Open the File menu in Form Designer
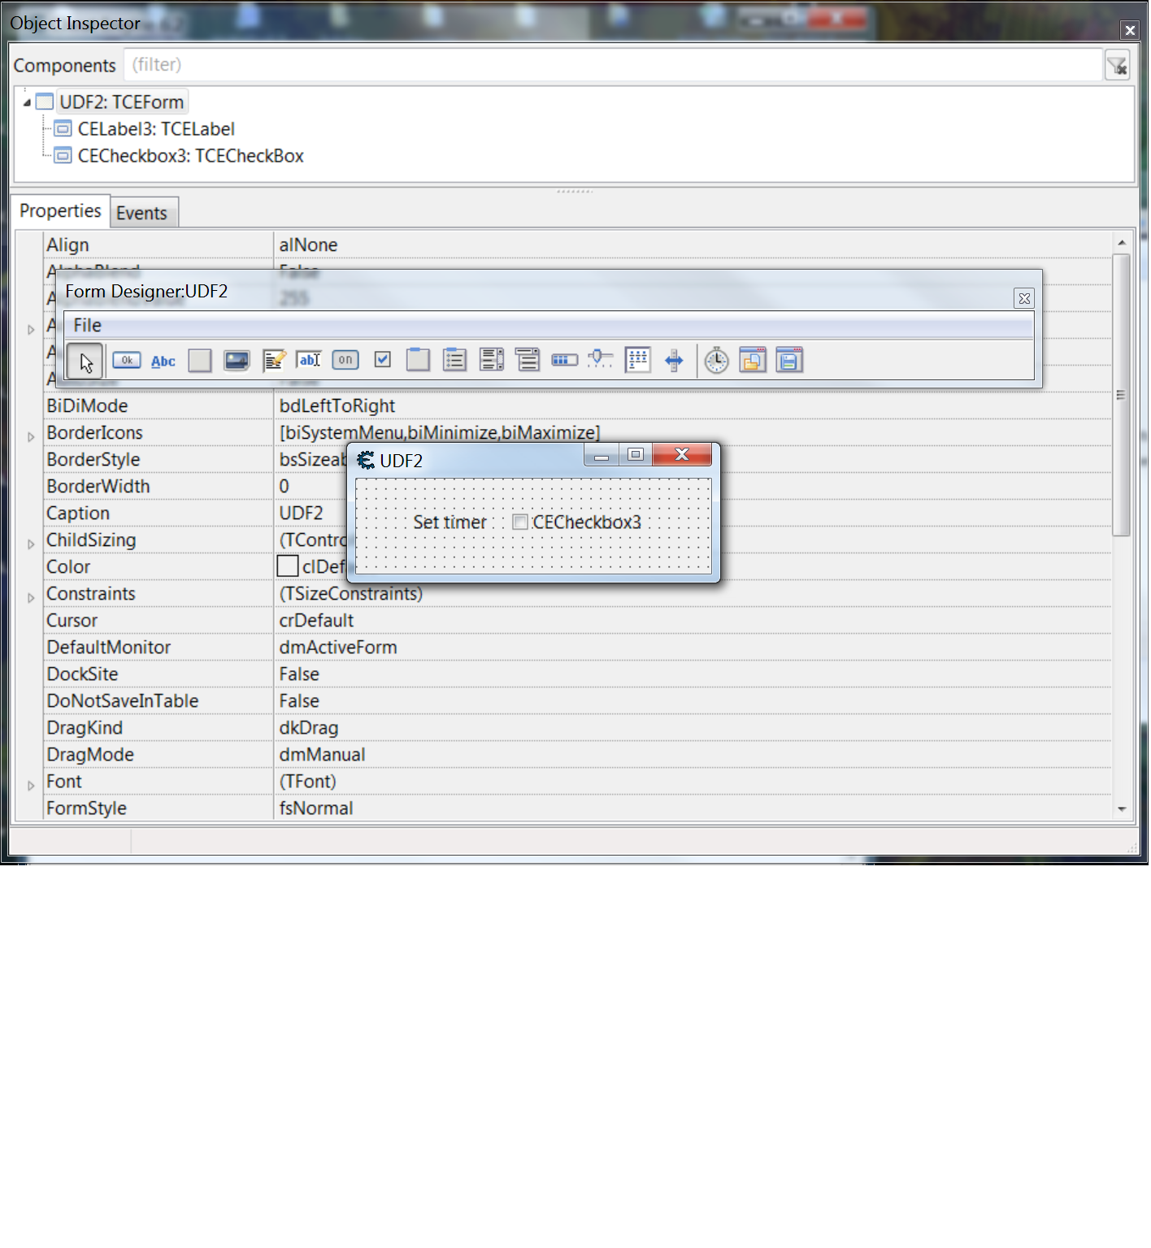The image size is (1151, 1248). 86,325
